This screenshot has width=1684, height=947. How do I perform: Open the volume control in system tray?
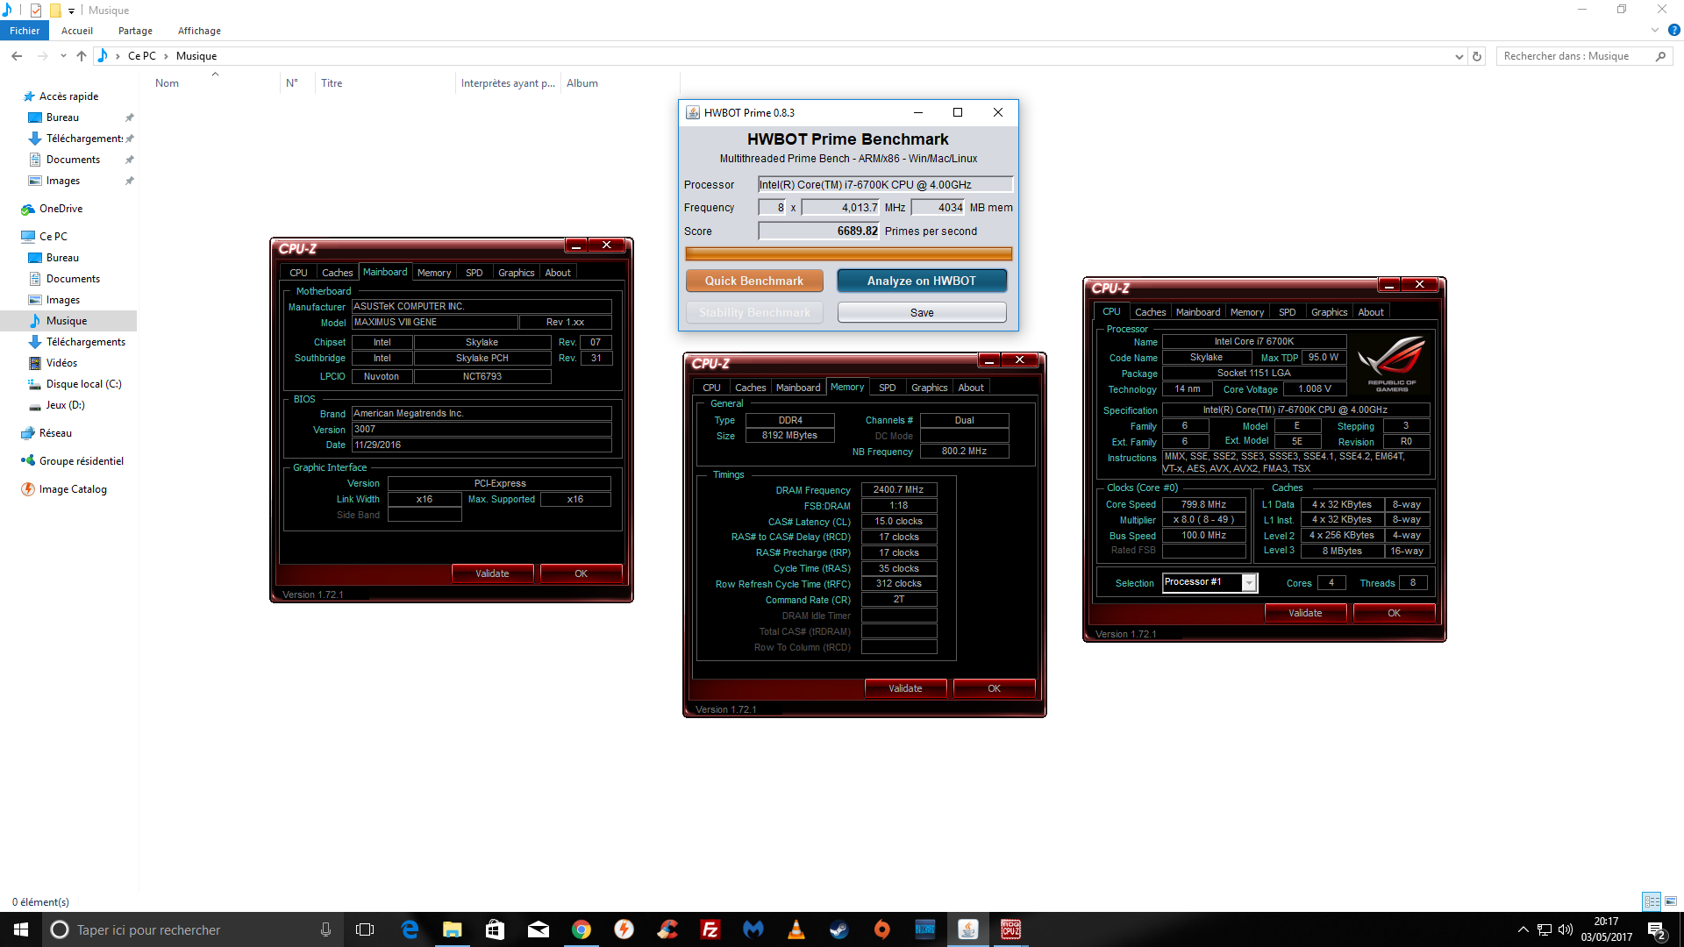click(1566, 929)
